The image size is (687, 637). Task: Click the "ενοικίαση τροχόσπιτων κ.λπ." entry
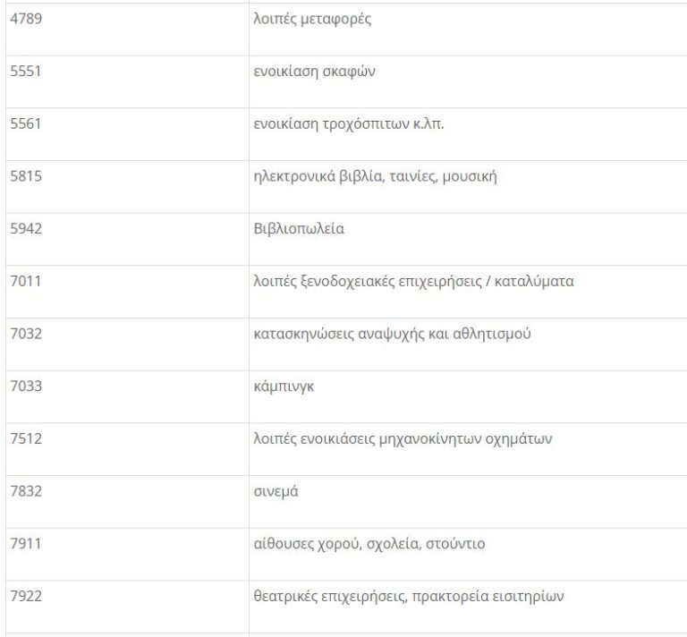pyautogui.click(x=349, y=123)
